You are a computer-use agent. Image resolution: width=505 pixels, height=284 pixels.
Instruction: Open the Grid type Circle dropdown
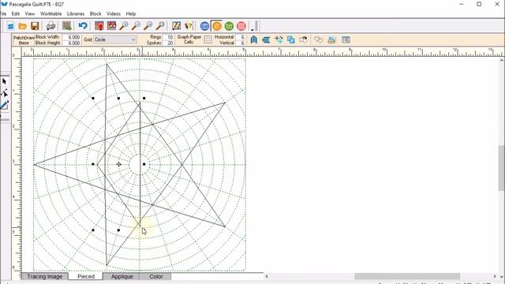[114, 39]
